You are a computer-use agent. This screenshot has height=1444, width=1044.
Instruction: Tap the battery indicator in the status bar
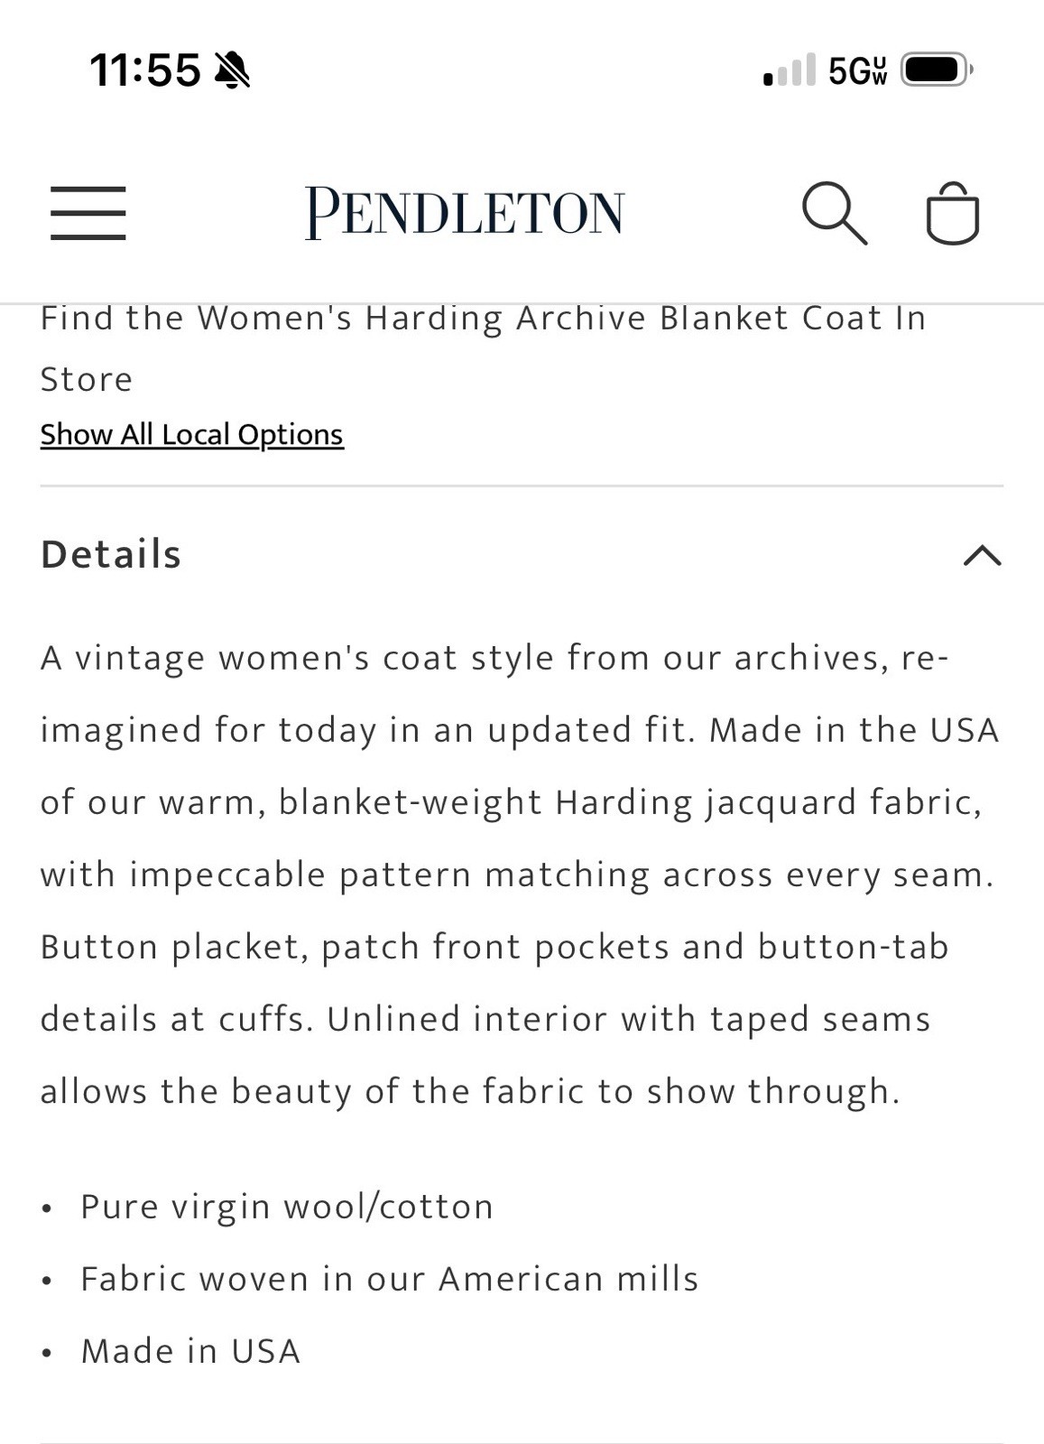point(937,69)
